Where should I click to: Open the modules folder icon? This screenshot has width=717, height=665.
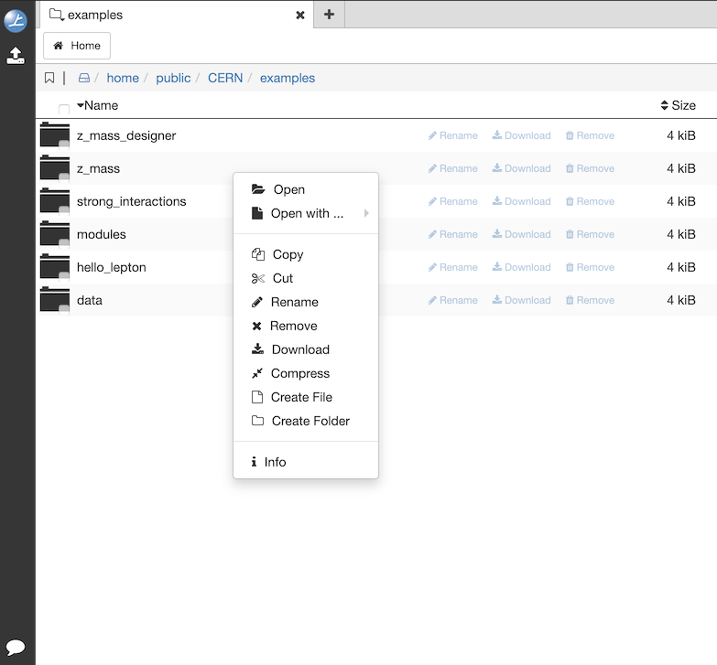point(55,234)
